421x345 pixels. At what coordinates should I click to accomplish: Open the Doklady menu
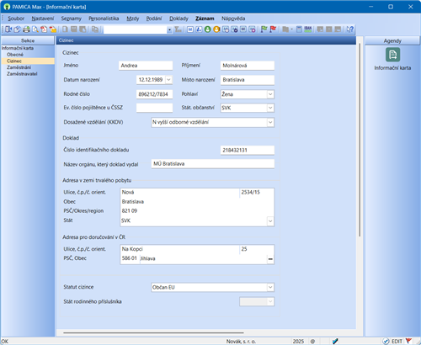(x=179, y=19)
